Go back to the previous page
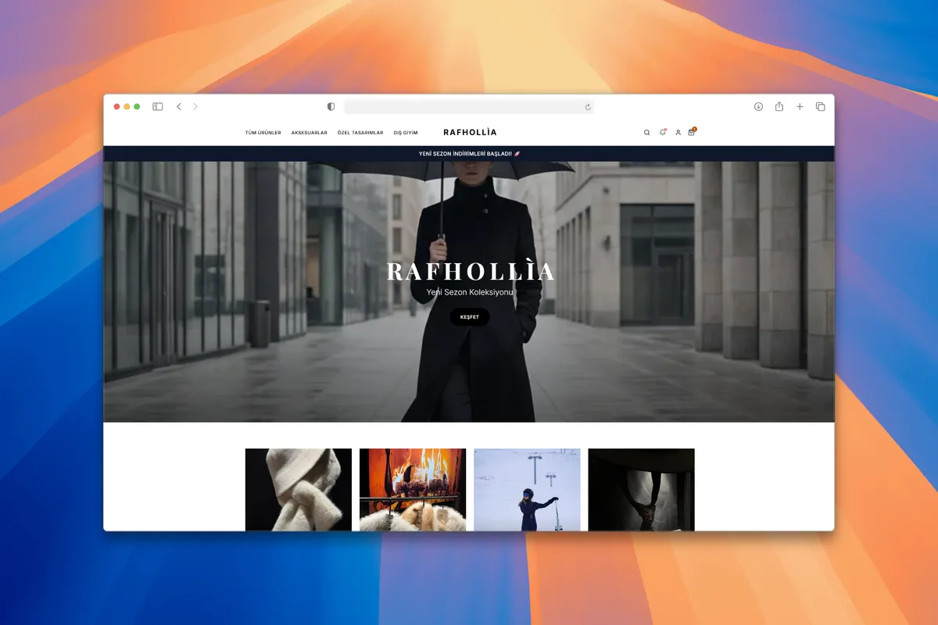The width and height of the screenshot is (938, 625). click(x=179, y=107)
